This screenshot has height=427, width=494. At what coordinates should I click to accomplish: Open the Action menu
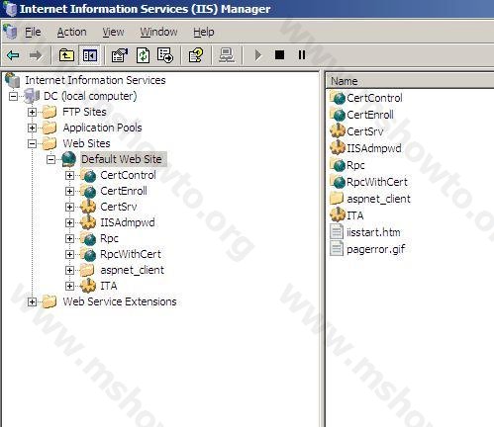[x=71, y=32]
